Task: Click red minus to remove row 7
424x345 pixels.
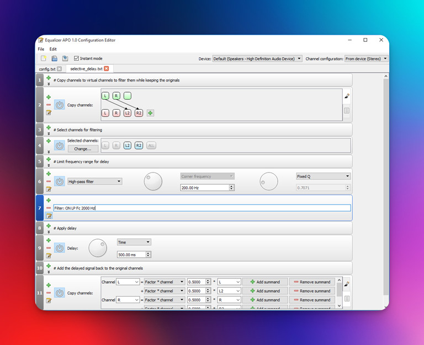Action: click(x=49, y=208)
